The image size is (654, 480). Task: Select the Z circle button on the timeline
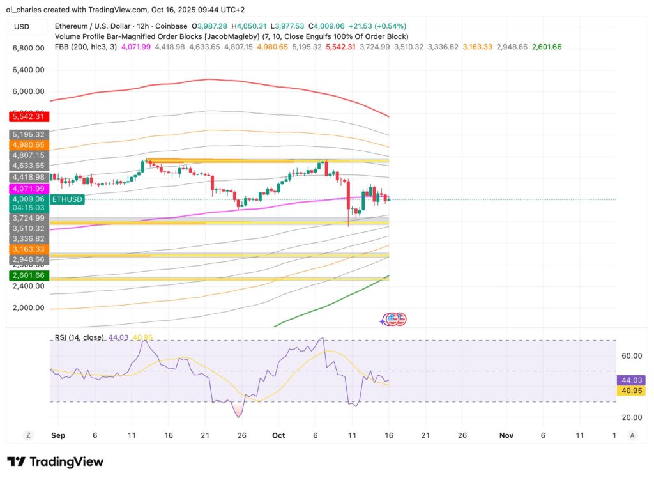27,435
